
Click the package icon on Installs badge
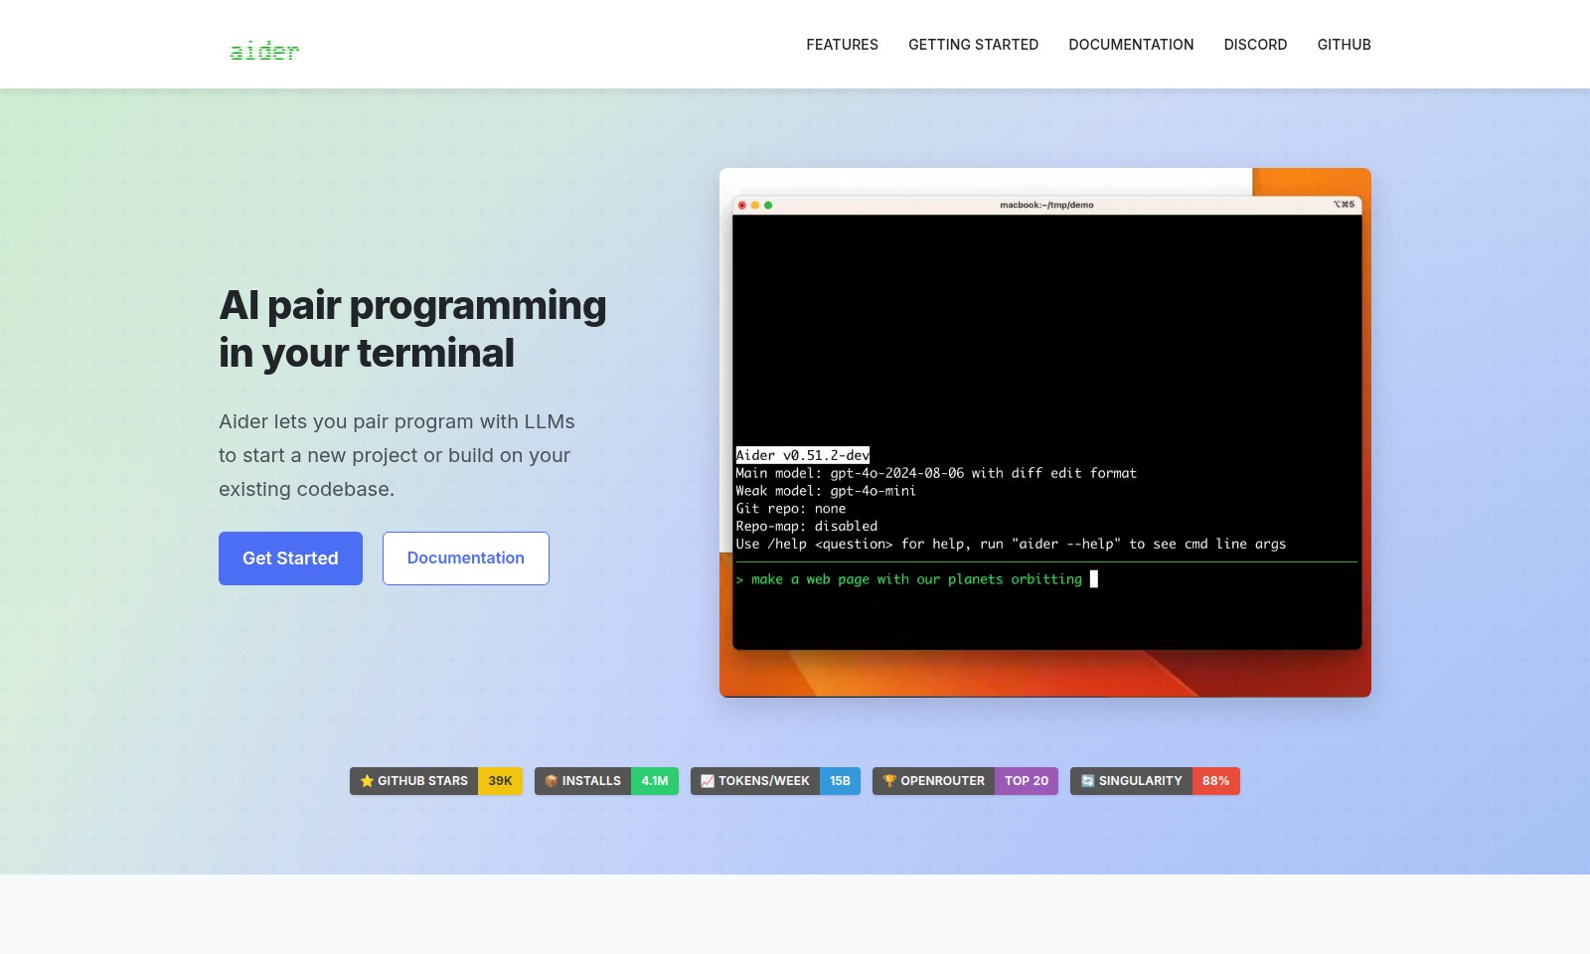click(552, 781)
